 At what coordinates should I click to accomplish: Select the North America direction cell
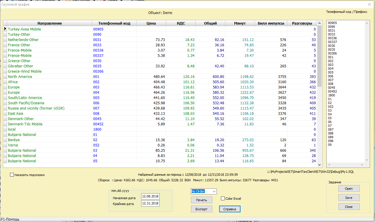tap(50, 76)
